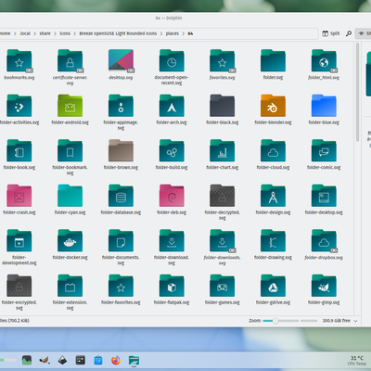Expand chevron after share breadcrumb
Image resolution: width=371 pixels, height=371 pixels.
pos(55,33)
